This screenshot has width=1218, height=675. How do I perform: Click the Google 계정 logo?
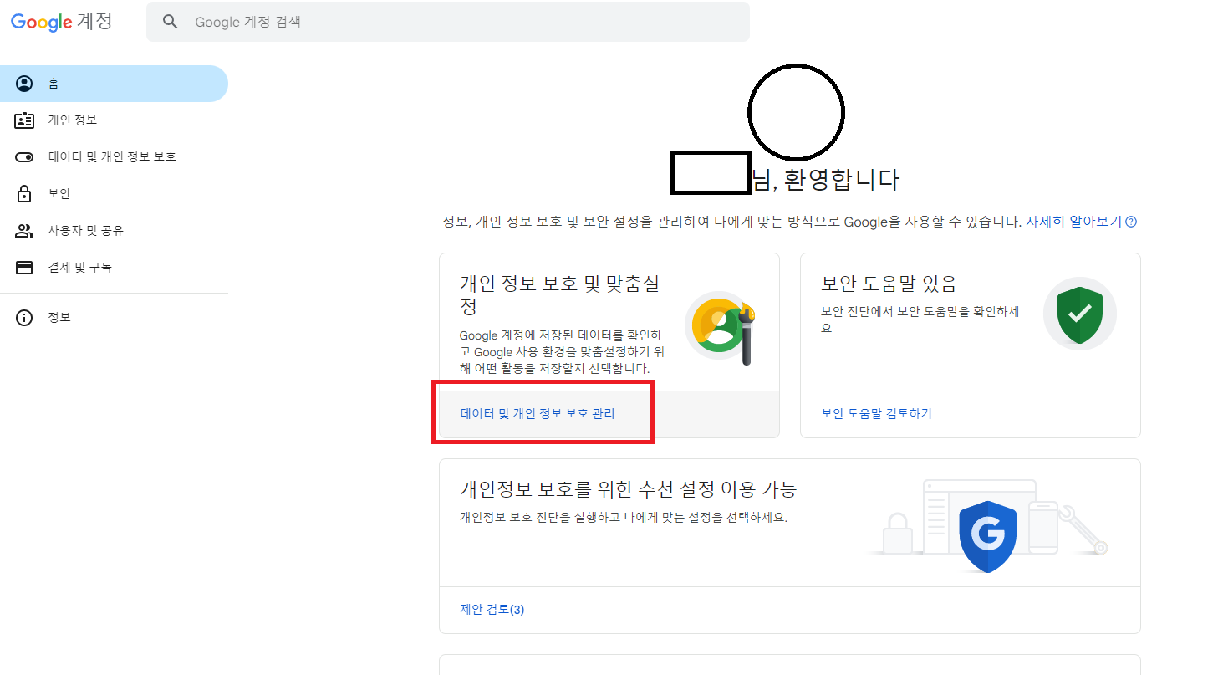pyautogui.click(x=61, y=22)
